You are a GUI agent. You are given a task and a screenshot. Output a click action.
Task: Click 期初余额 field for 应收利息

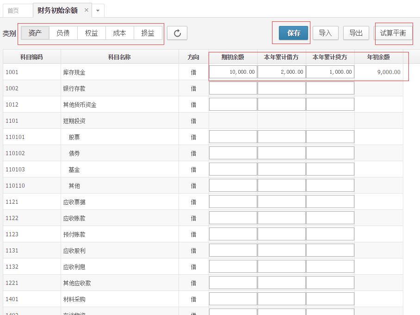coord(233,266)
